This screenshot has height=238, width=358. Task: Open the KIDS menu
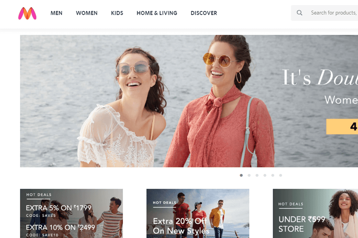pos(117,13)
